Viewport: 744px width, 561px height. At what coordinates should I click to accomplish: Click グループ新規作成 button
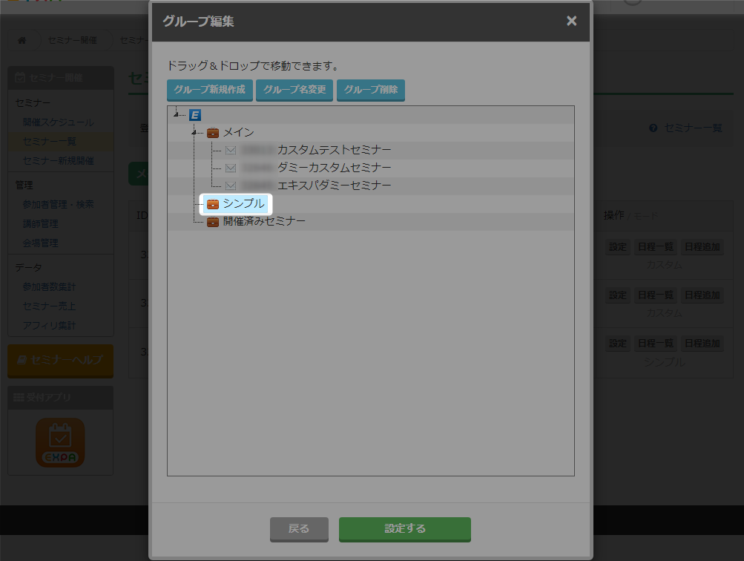[210, 90]
